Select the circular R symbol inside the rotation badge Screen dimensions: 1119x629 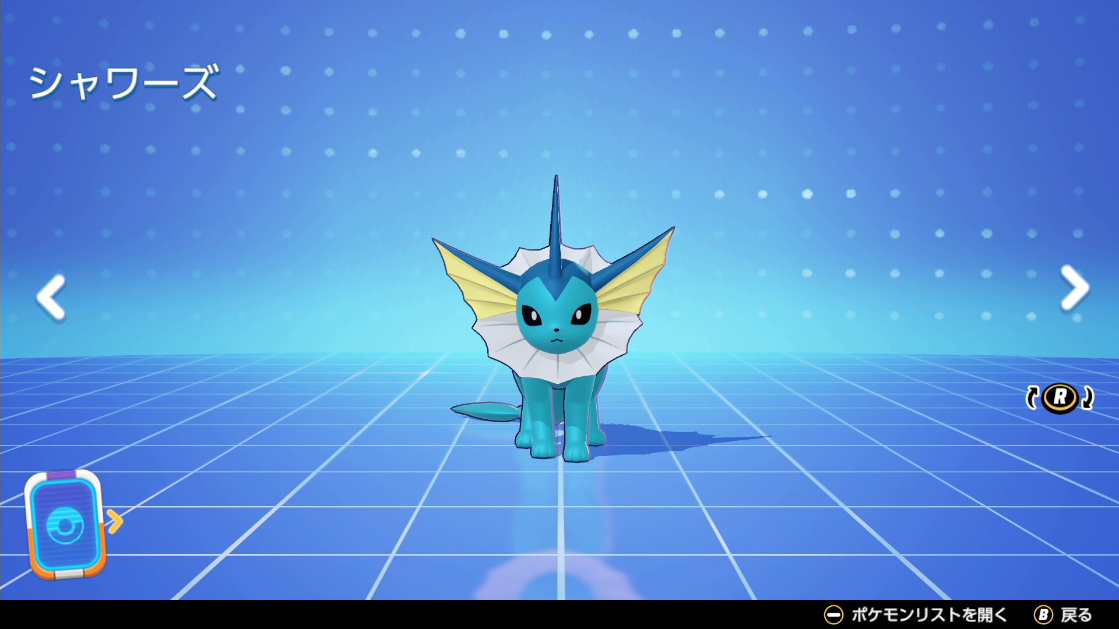(1062, 398)
